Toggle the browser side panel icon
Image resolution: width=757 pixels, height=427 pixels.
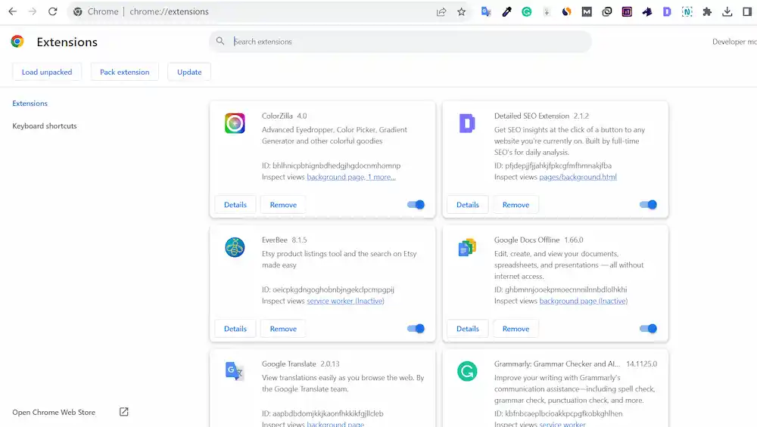tap(747, 12)
